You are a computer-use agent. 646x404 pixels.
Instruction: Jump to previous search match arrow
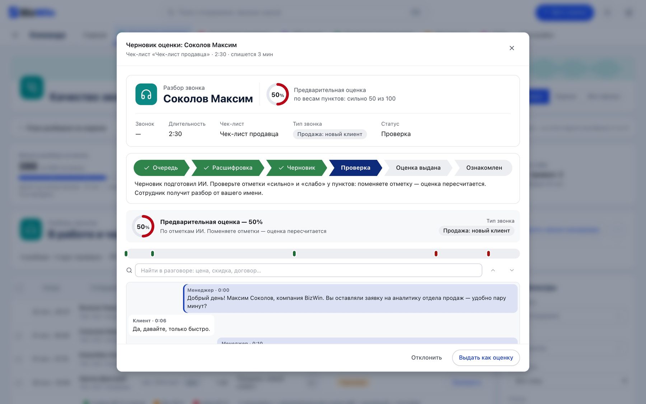tap(493, 270)
